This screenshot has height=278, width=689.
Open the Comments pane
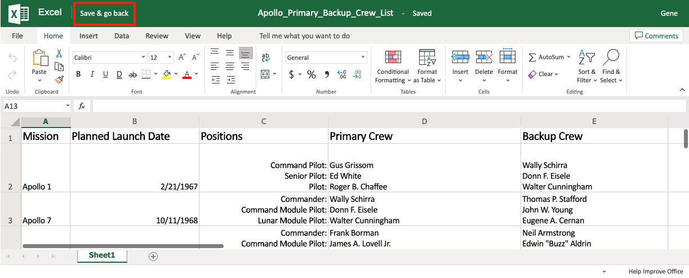click(x=656, y=36)
